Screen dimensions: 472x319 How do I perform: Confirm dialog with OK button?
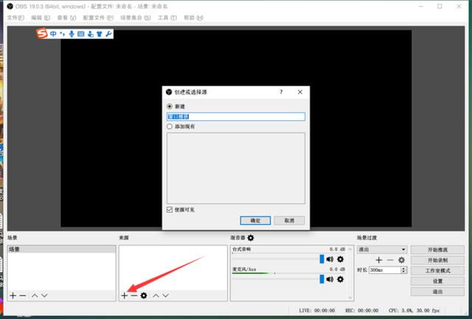tap(255, 220)
